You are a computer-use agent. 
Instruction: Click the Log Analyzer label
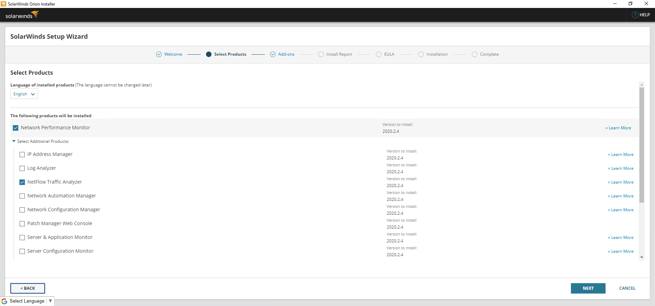[x=42, y=168]
